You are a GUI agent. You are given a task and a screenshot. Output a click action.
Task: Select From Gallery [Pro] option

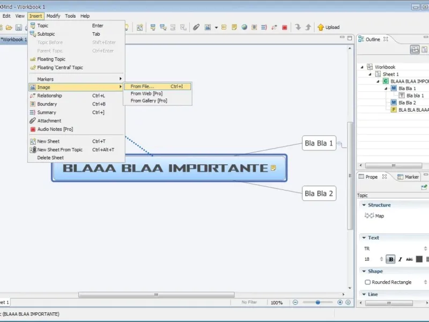[158, 100]
